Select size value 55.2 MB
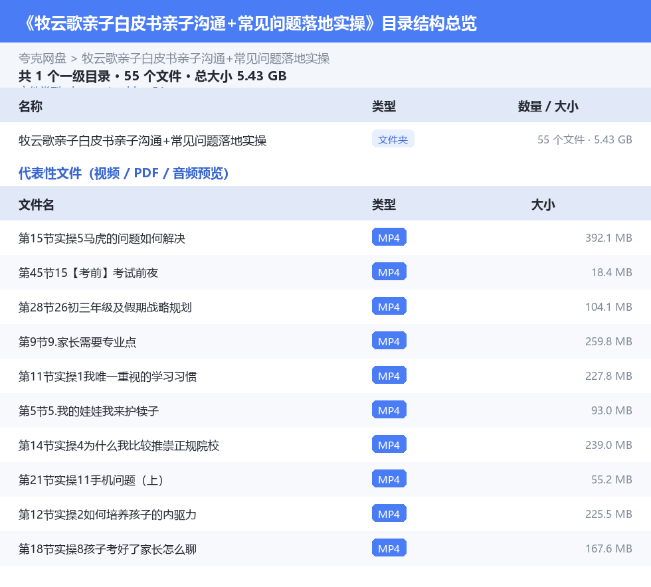This screenshot has width=651, height=587. [612, 479]
